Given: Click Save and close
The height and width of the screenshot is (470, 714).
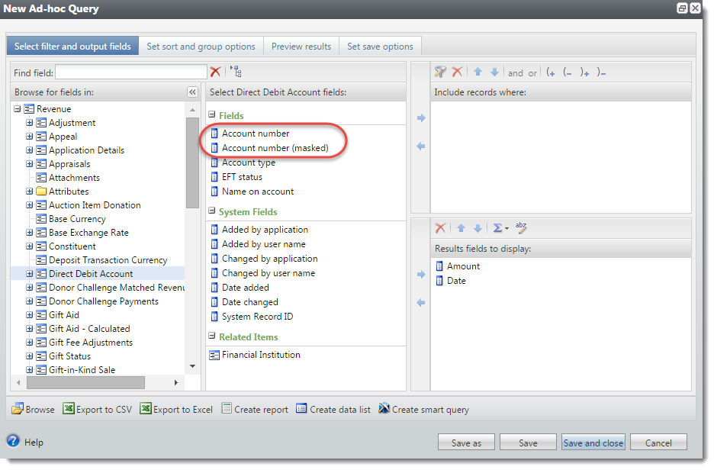Looking at the screenshot, I should coord(593,443).
